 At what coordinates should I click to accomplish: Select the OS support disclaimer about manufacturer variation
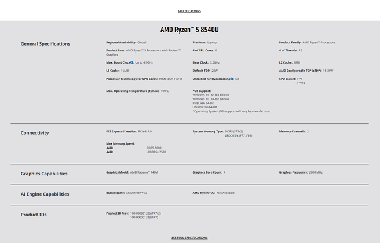click(x=232, y=111)
